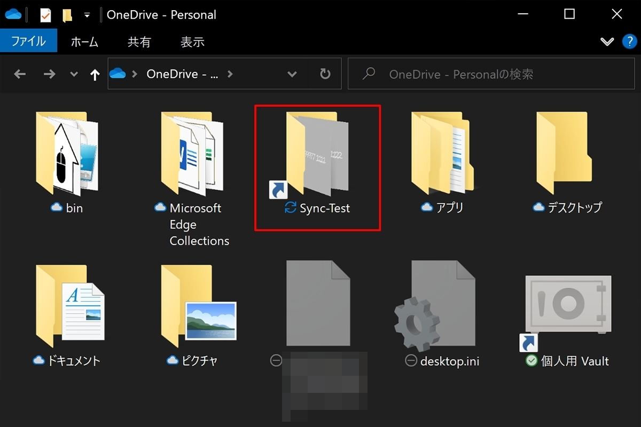Go forward to the next folder
The image size is (641, 427).
coord(49,74)
